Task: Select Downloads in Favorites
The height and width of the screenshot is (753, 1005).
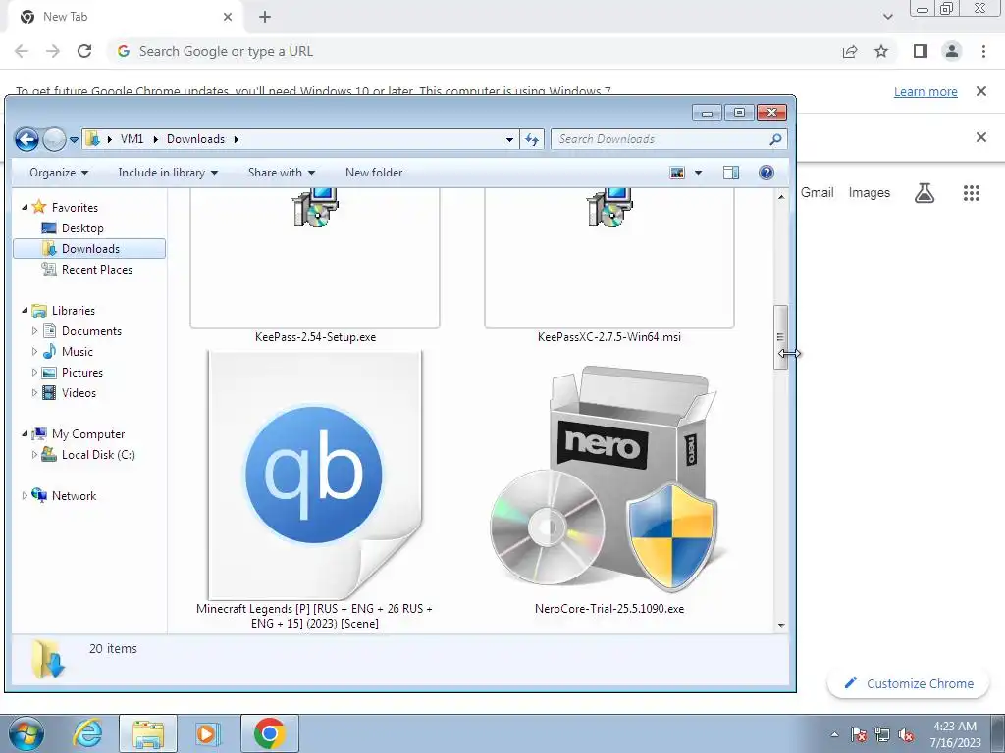Action: (89, 249)
